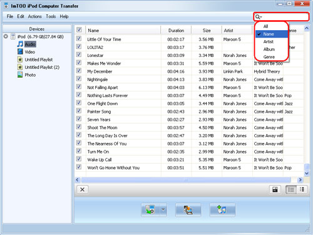Select Album in search filter menu

click(x=272, y=50)
